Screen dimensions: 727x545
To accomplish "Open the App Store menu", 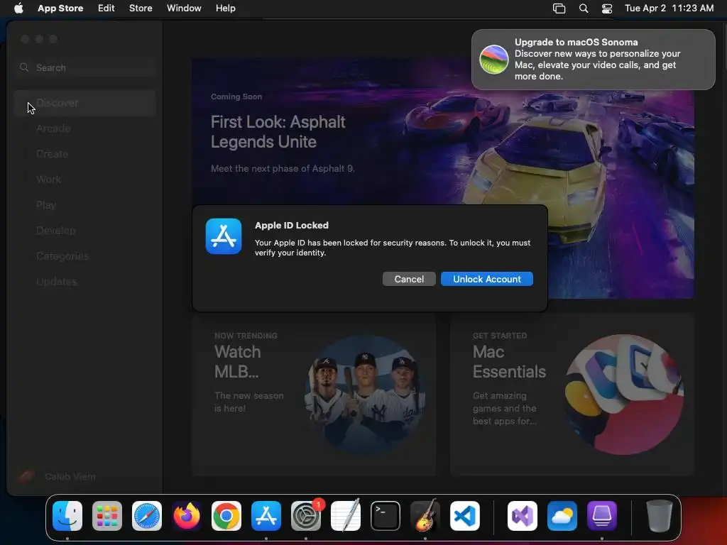I will (x=60, y=8).
